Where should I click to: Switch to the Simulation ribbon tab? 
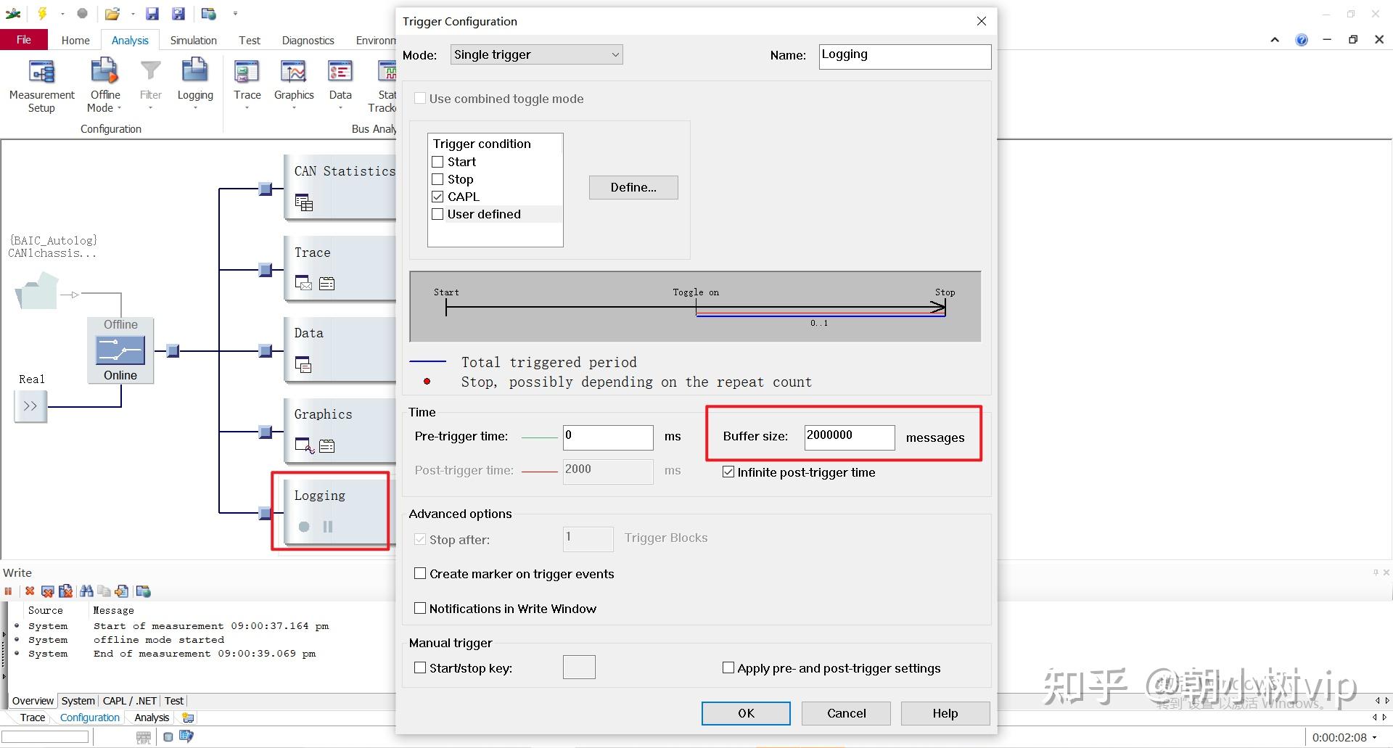(193, 41)
